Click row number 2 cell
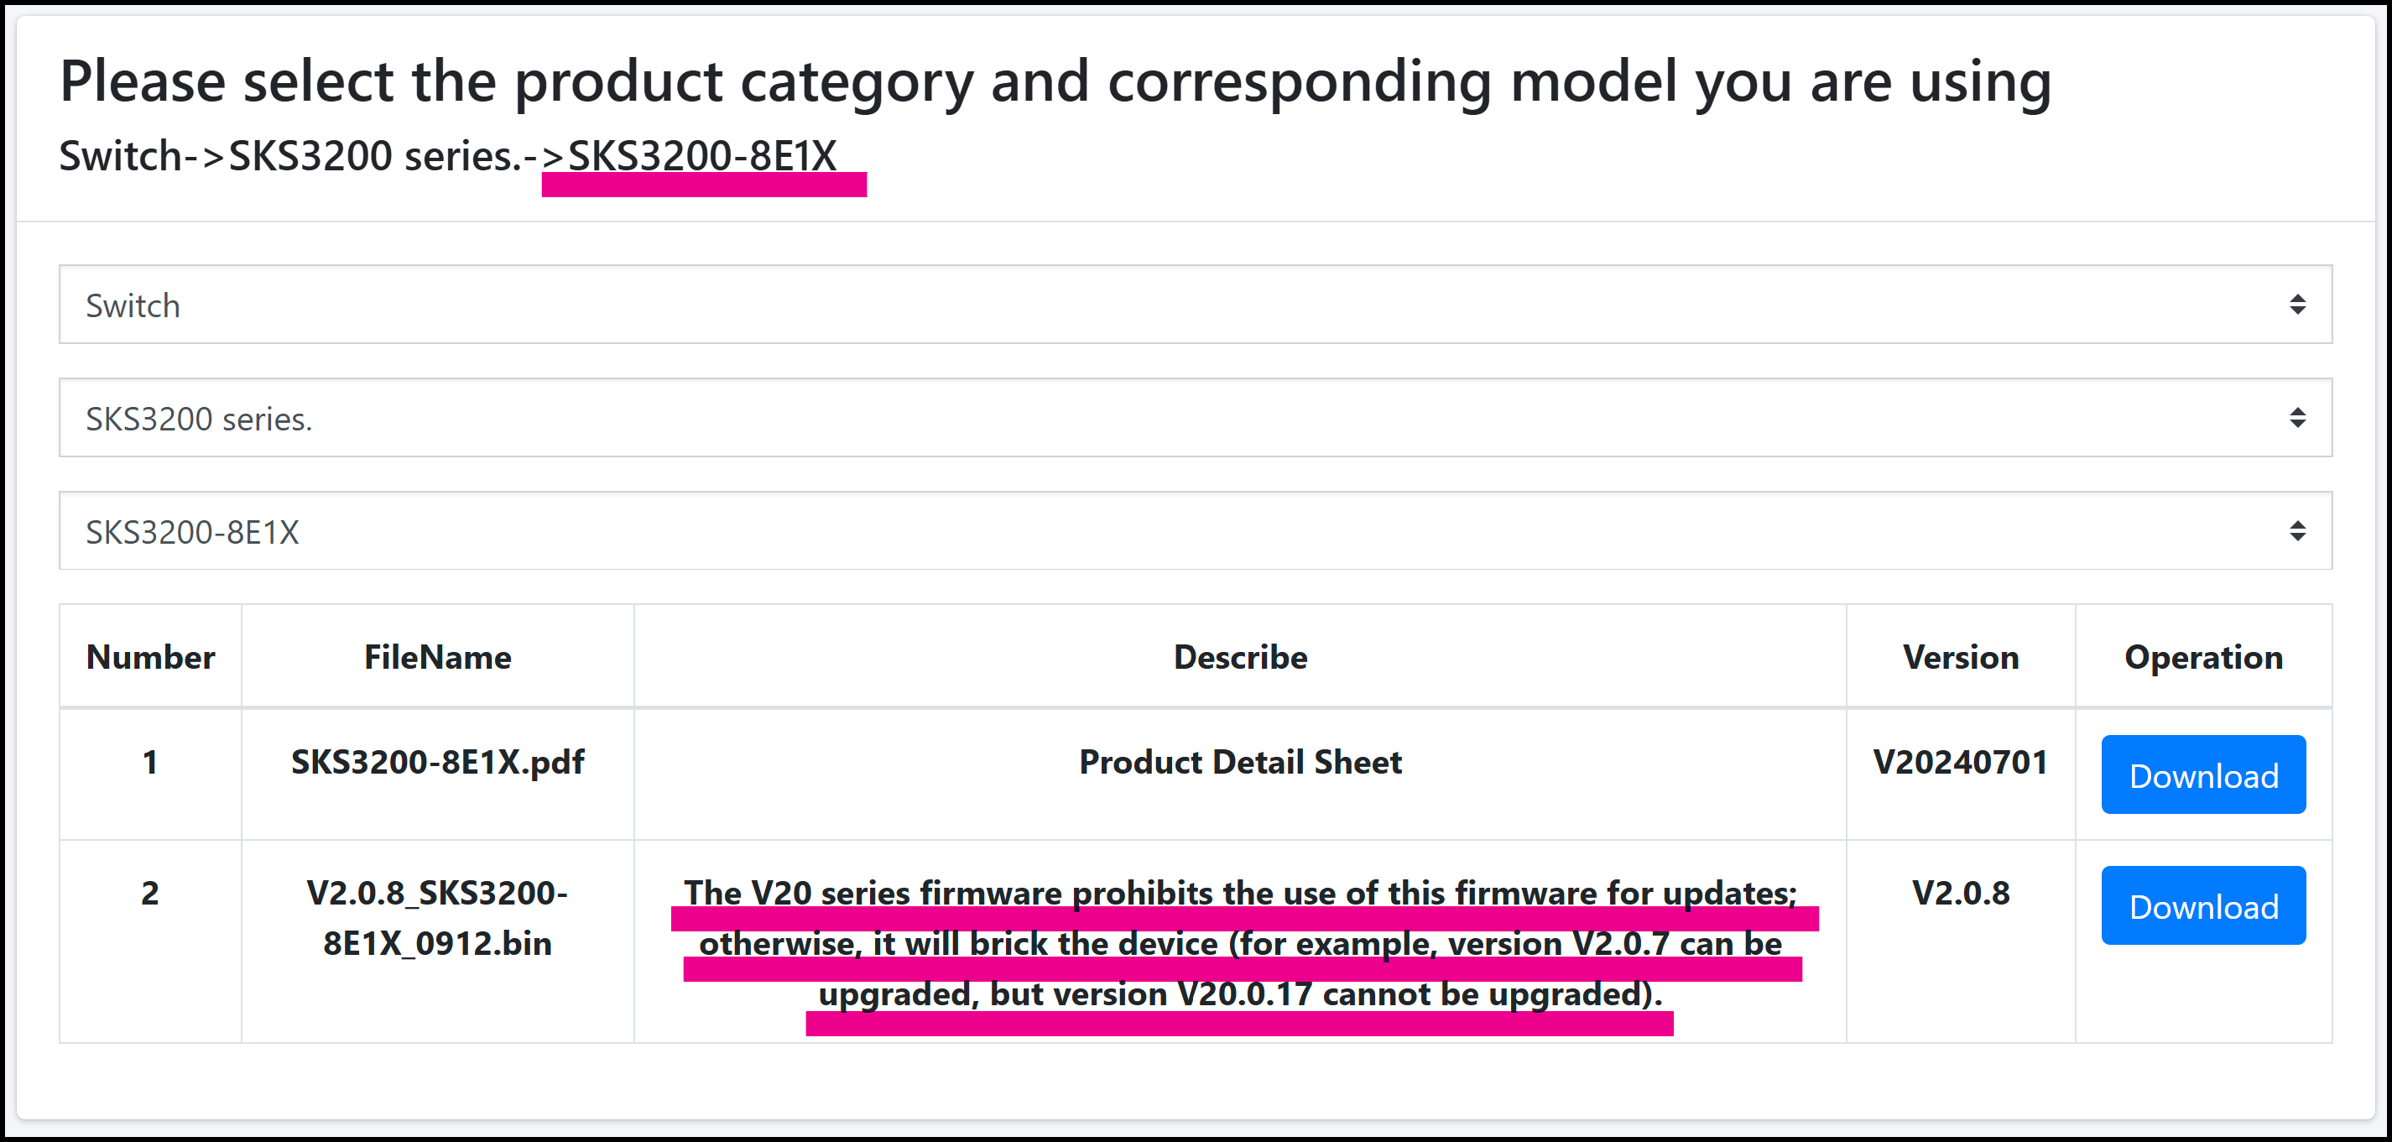The height and width of the screenshot is (1142, 2392). tap(150, 893)
